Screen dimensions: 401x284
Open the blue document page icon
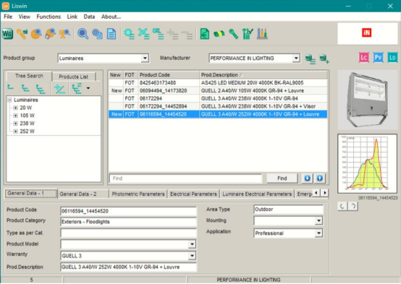click(111, 34)
